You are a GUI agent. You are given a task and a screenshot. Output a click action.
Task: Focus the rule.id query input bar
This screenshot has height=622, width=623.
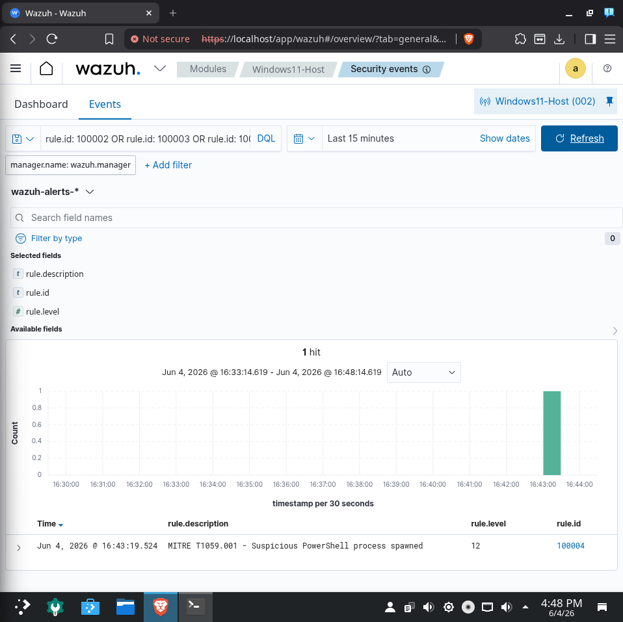147,138
